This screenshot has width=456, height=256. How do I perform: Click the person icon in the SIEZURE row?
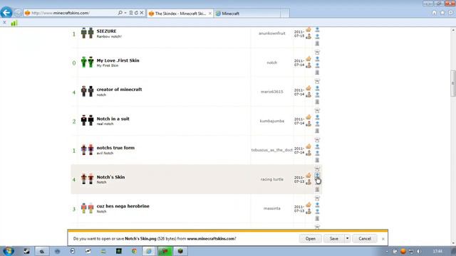309,36
